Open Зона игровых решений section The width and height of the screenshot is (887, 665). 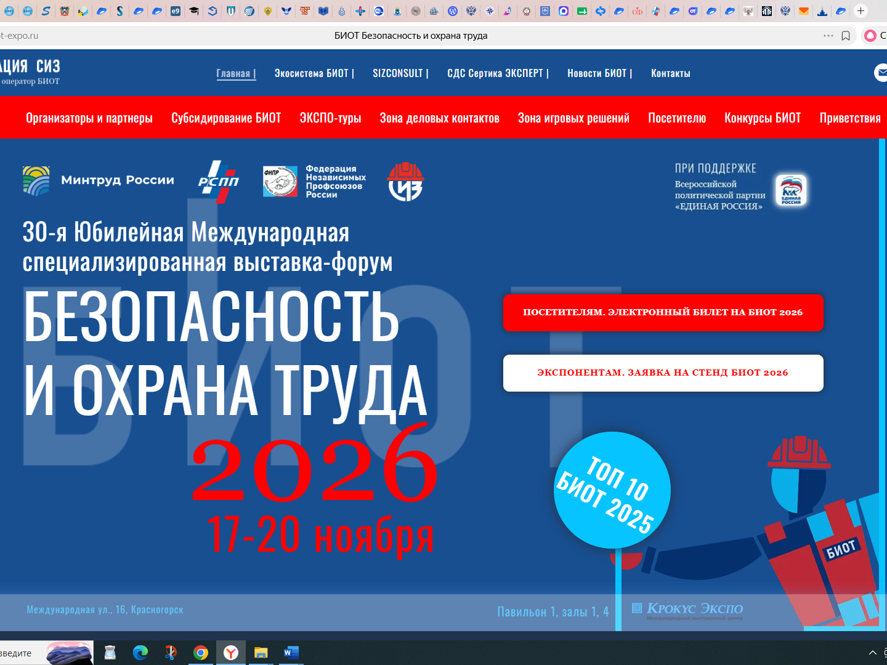(x=573, y=118)
